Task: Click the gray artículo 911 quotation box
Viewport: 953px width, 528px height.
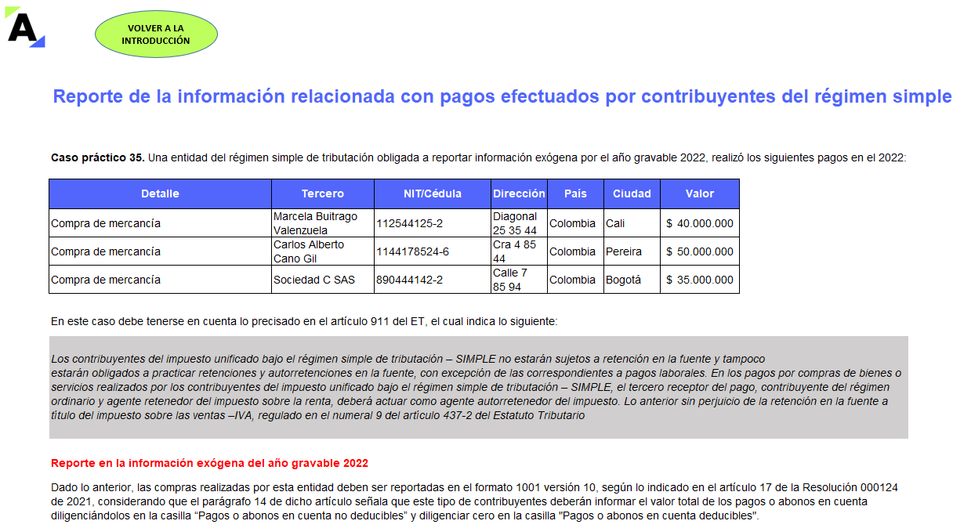Action: 479,387
